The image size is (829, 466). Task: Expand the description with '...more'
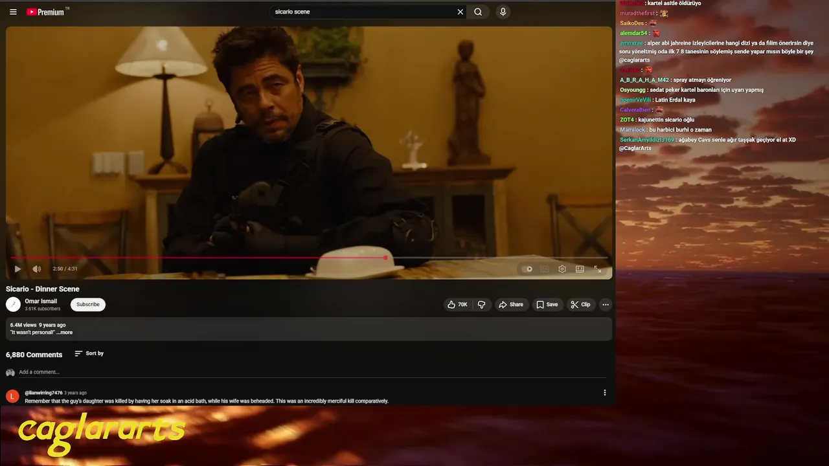(x=65, y=332)
